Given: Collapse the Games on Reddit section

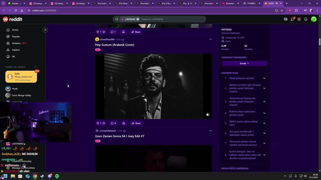Looking at the screenshot, I should (35, 67).
